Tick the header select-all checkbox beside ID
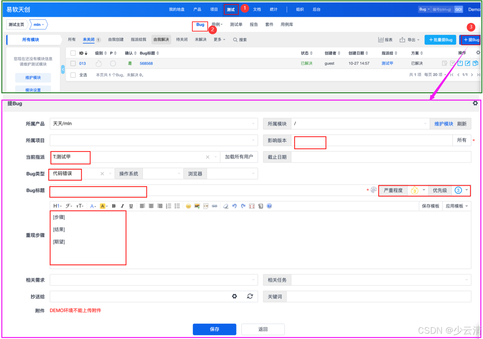Image resolution: width=483 pixels, height=339 pixels. tap(73, 53)
